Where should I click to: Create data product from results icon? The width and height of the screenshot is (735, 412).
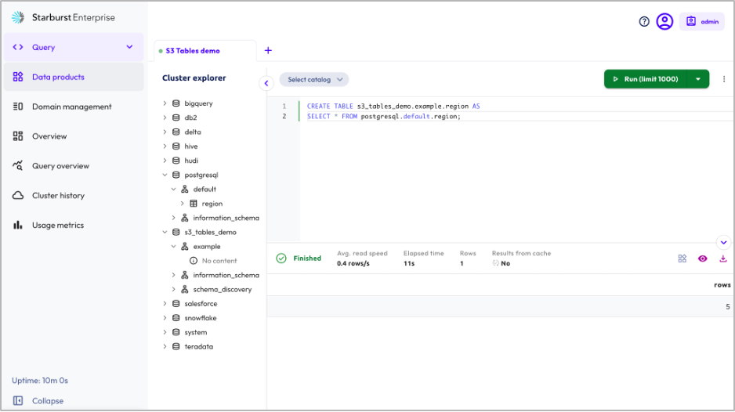coord(682,258)
